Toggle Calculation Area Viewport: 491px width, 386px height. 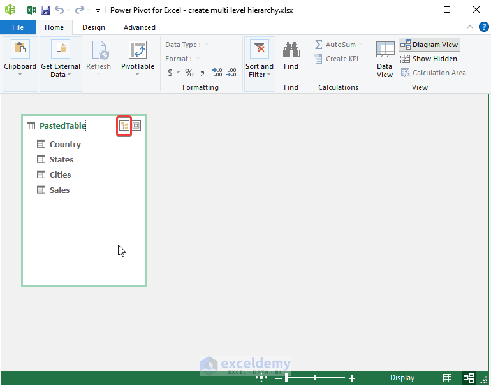(x=433, y=73)
